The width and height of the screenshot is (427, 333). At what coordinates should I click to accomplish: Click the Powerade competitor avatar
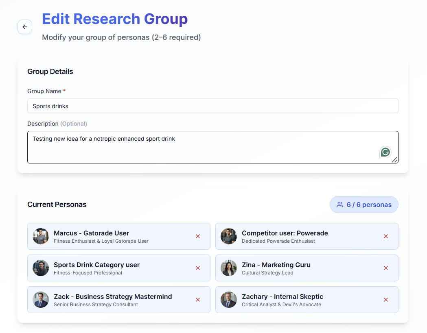[229, 236]
